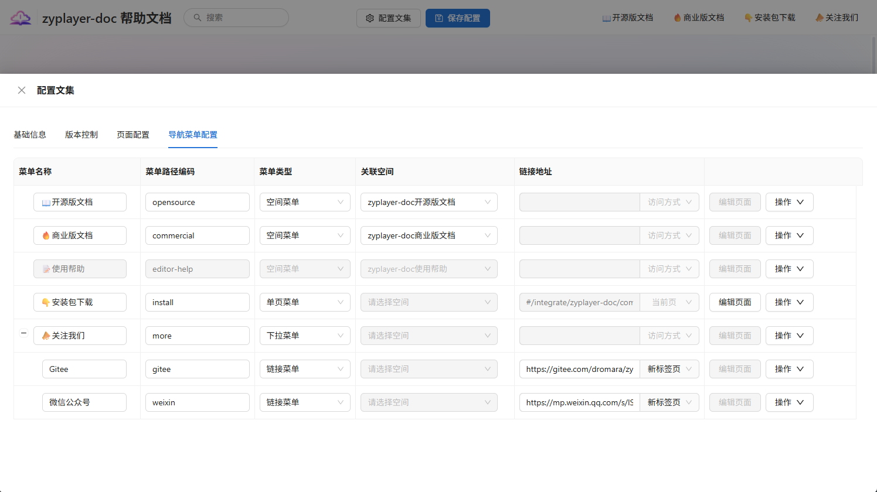Switch to 版本控制 tab
This screenshot has width=877, height=492.
tap(81, 135)
